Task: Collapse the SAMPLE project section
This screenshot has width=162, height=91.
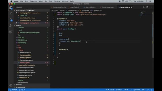Action: (x=32, y=25)
